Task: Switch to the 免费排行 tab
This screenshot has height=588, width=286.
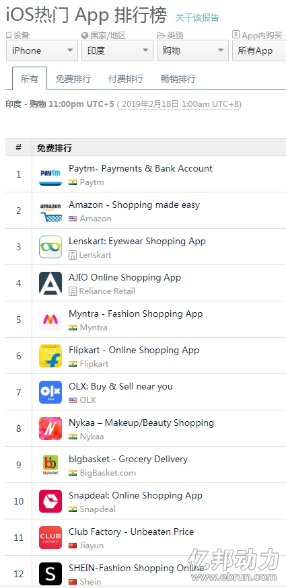Action: point(73,79)
